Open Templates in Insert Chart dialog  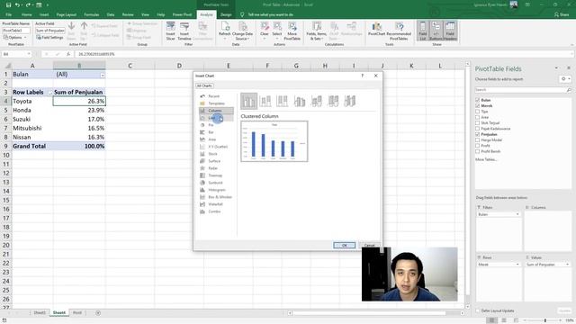pos(216,103)
